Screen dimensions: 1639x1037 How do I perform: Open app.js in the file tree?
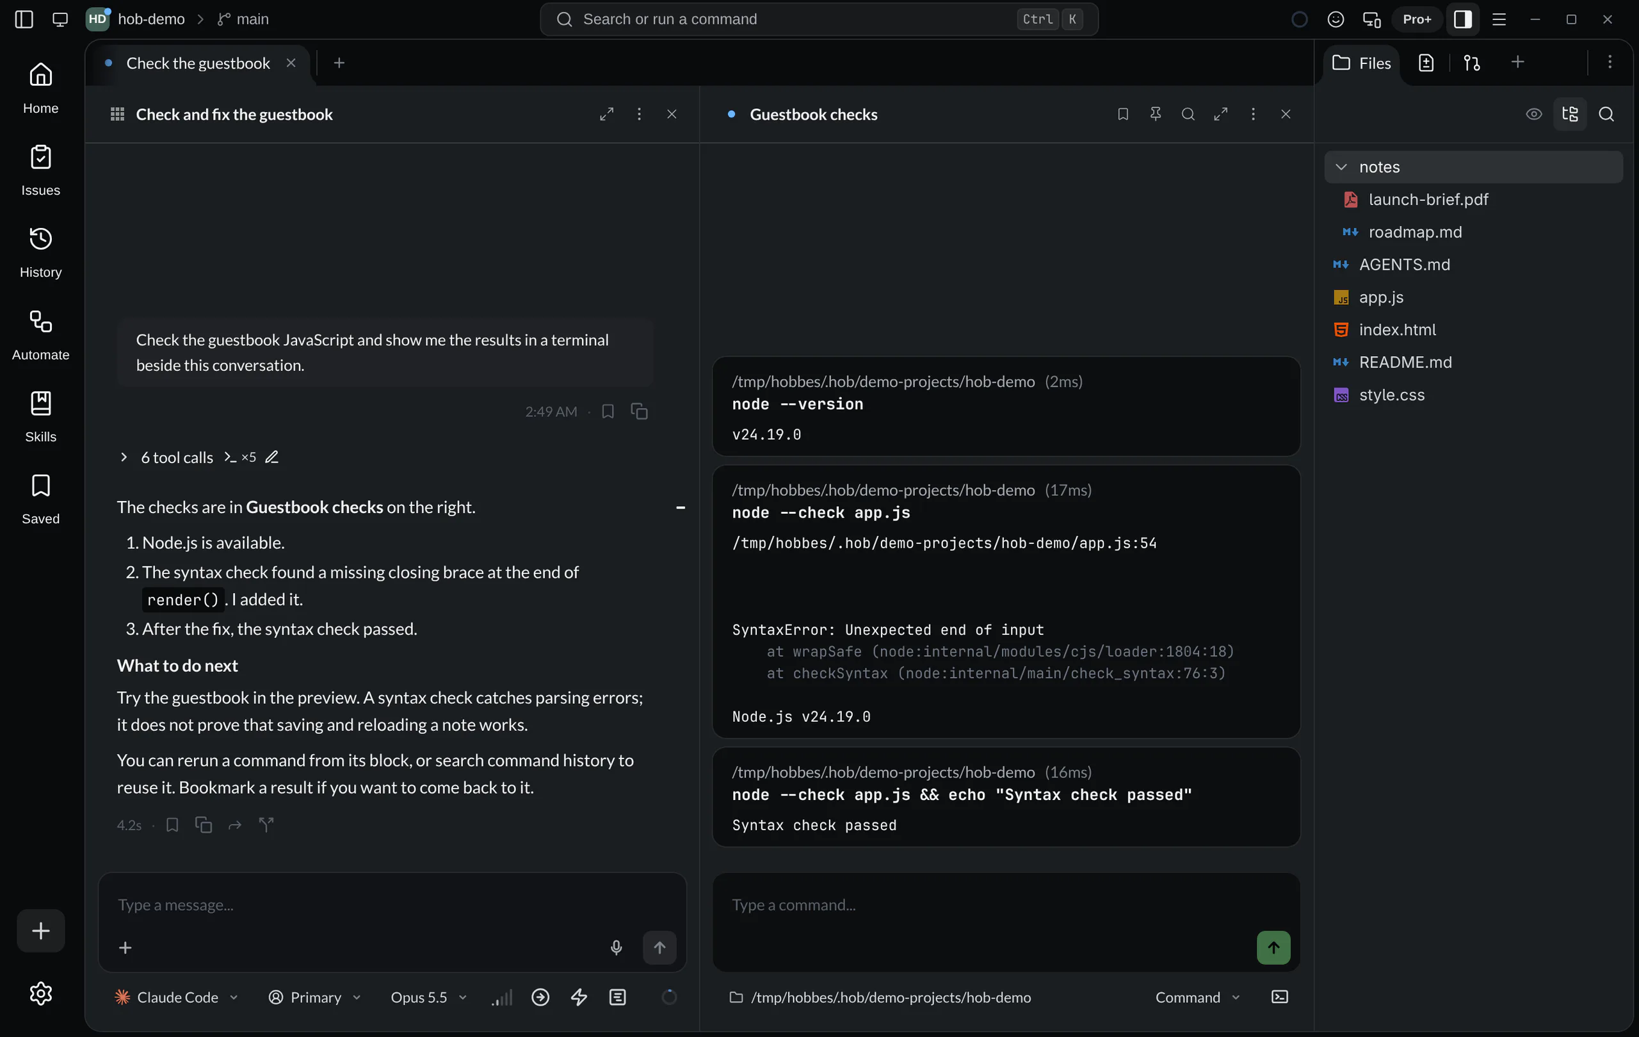[1474, 297]
